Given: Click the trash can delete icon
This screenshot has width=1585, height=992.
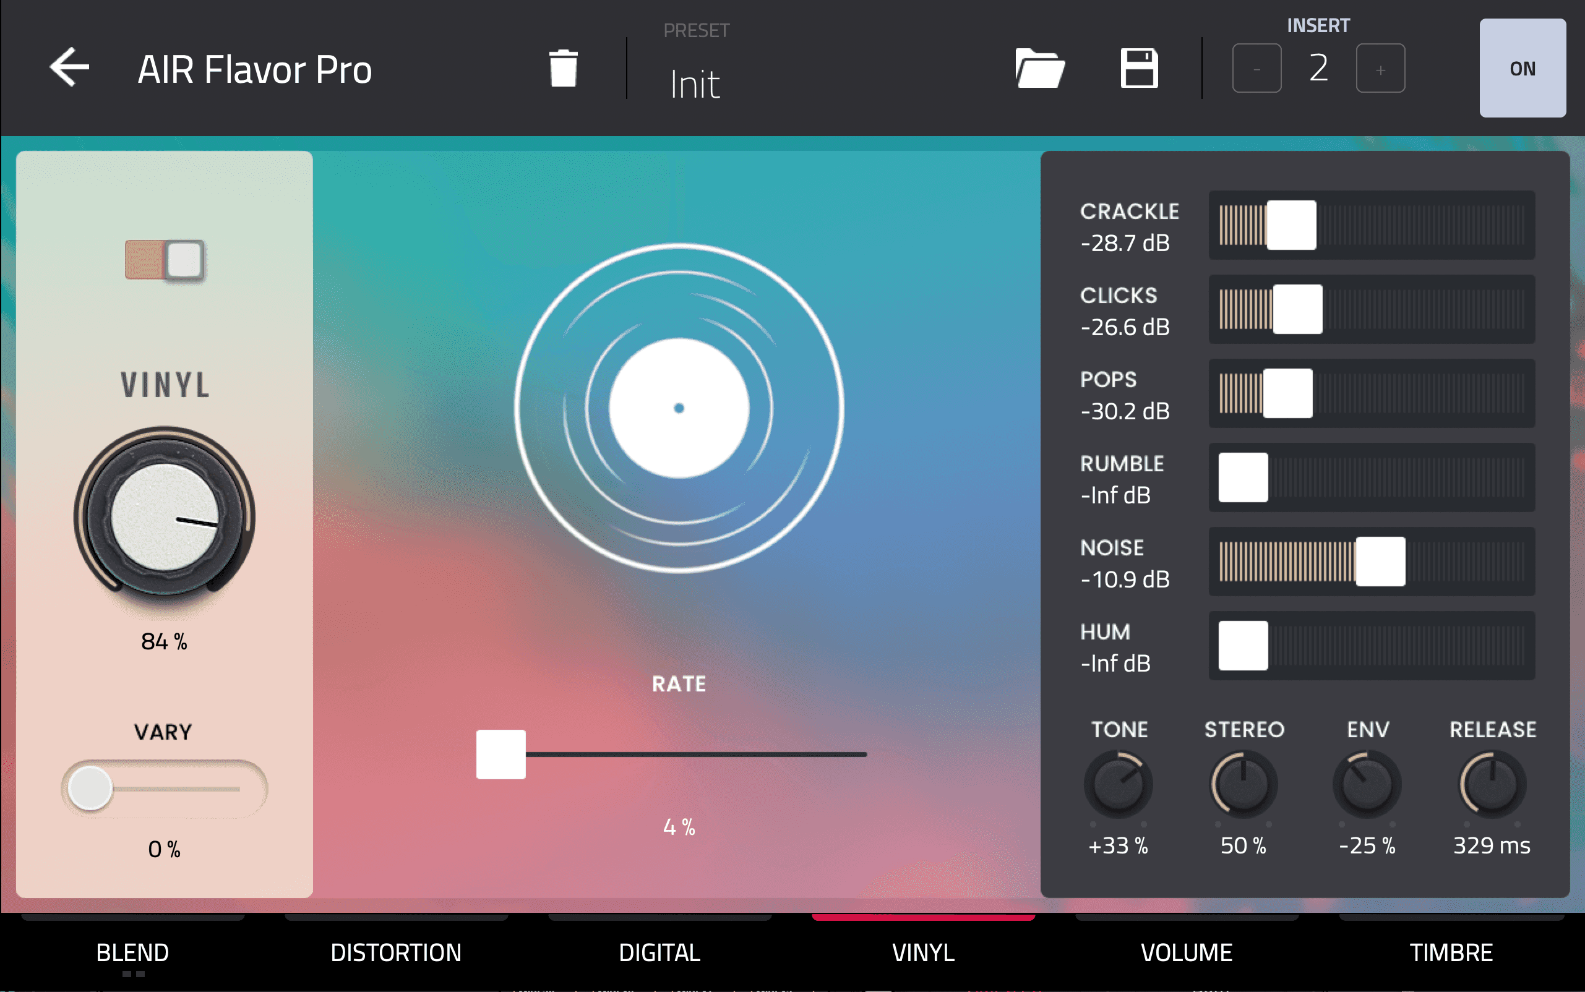Looking at the screenshot, I should 563,68.
